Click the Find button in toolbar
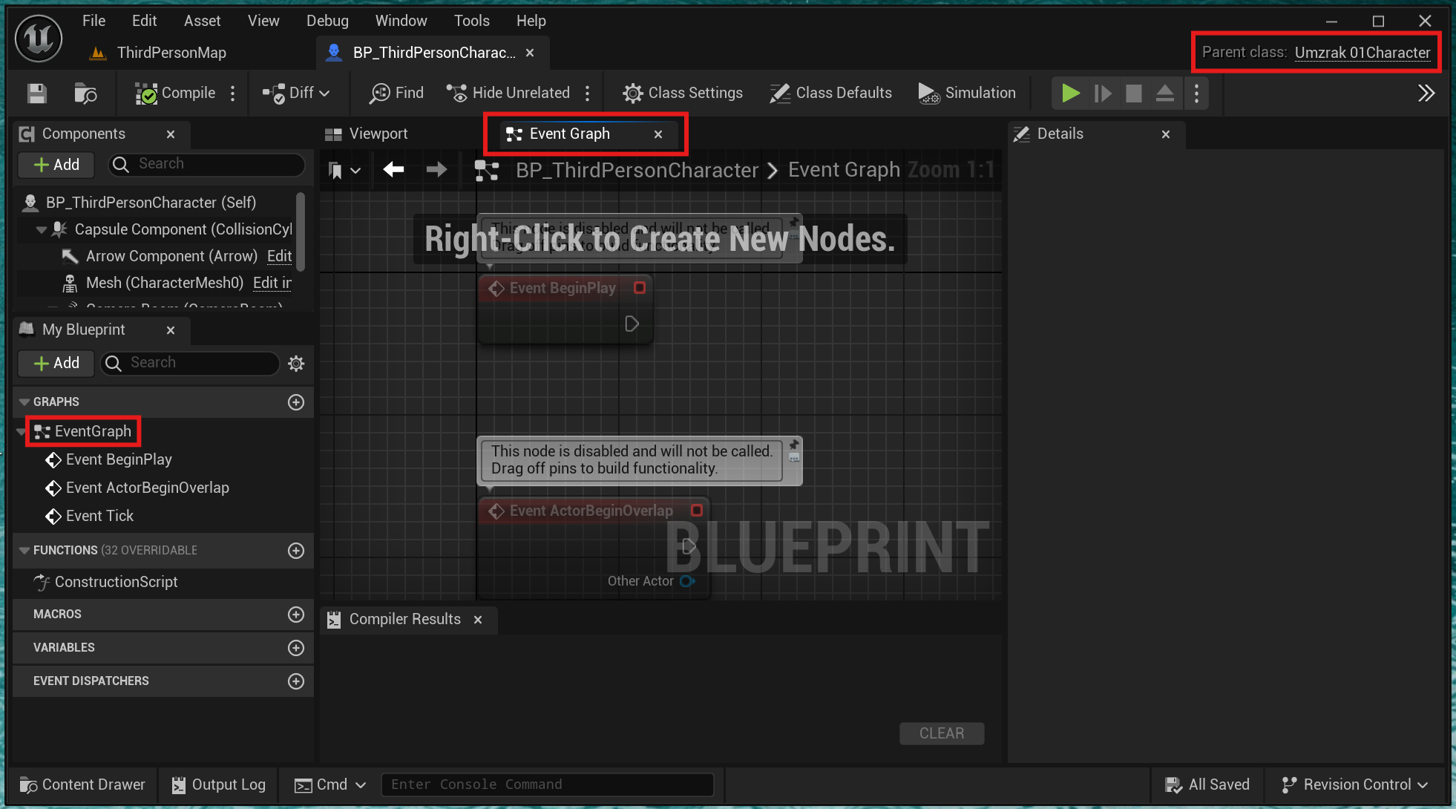Screen dimensions: 1456x809 397,94
